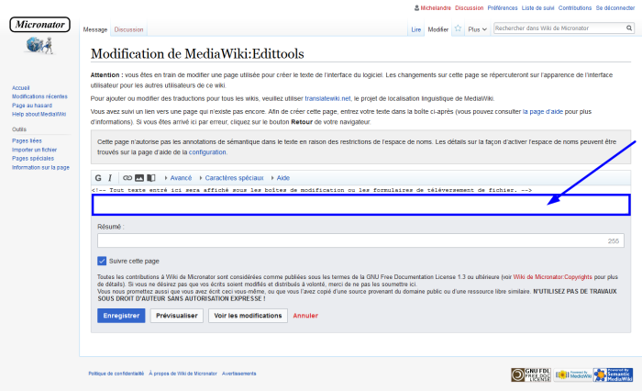Image resolution: width=642 pixels, height=391 pixels.
Task: Open la page d'aide link
Action: 543,111
